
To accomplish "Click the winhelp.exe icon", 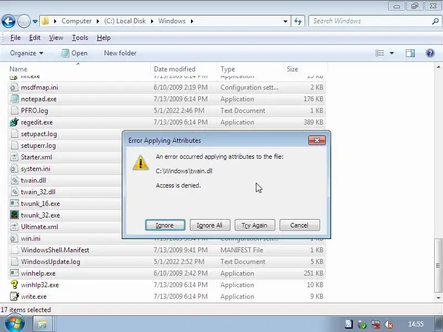I will click(14, 273).
